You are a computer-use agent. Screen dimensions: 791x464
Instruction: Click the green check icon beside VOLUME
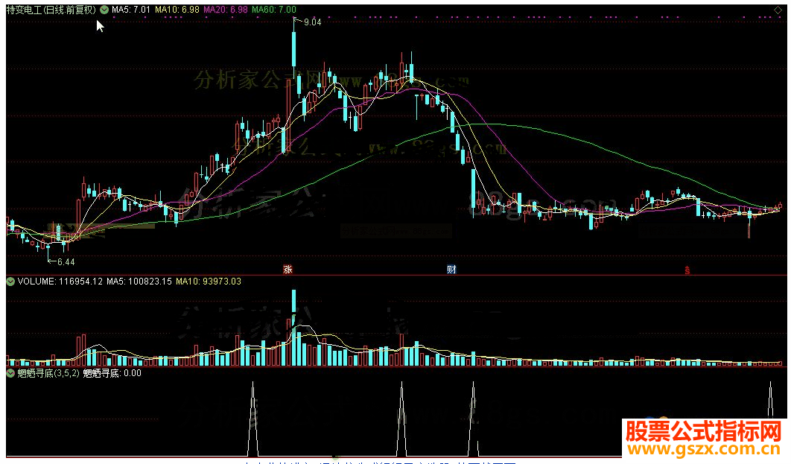(x=10, y=282)
